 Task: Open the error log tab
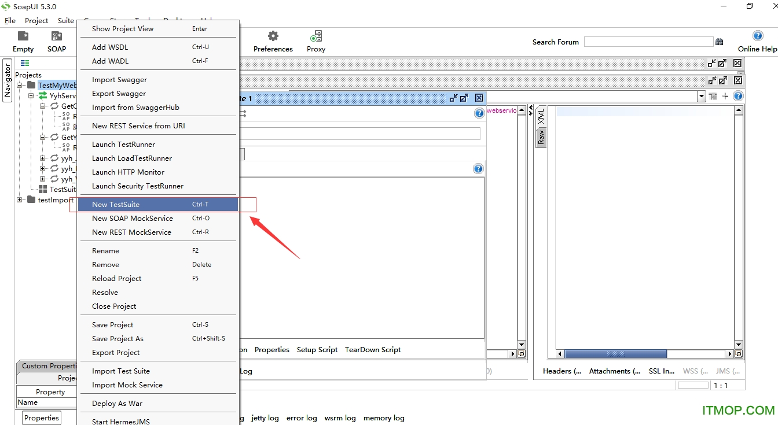pyautogui.click(x=302, y=417)
